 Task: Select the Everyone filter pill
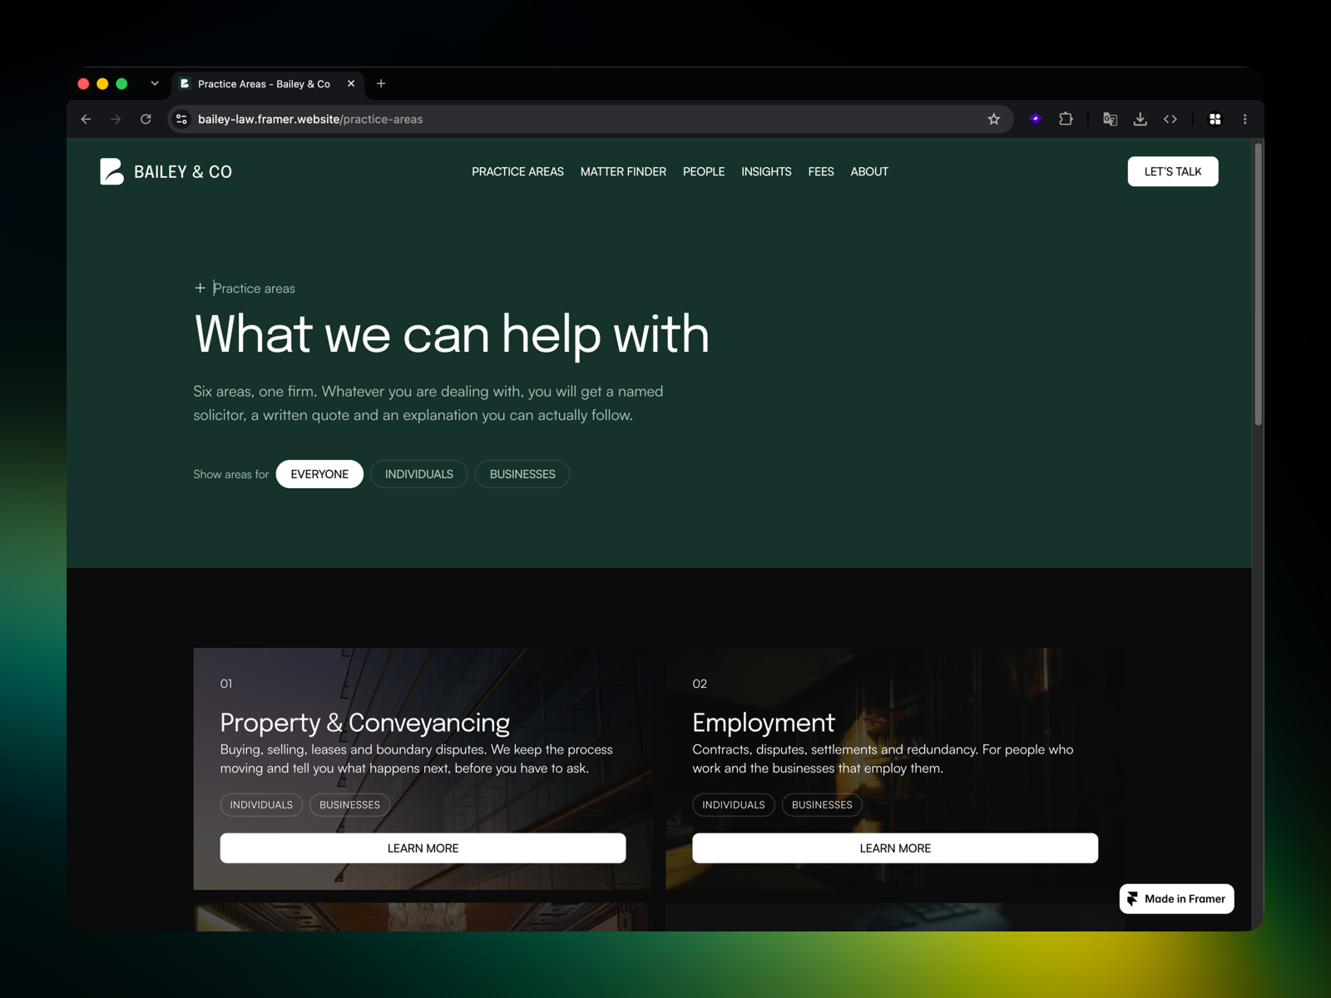[x=319, y=474]
